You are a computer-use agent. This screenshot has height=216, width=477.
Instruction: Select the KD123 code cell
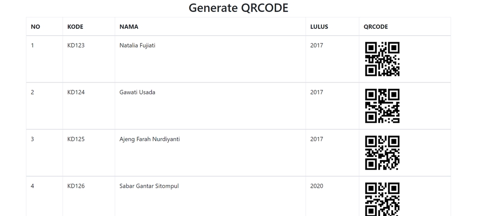(x=76, y=46)
